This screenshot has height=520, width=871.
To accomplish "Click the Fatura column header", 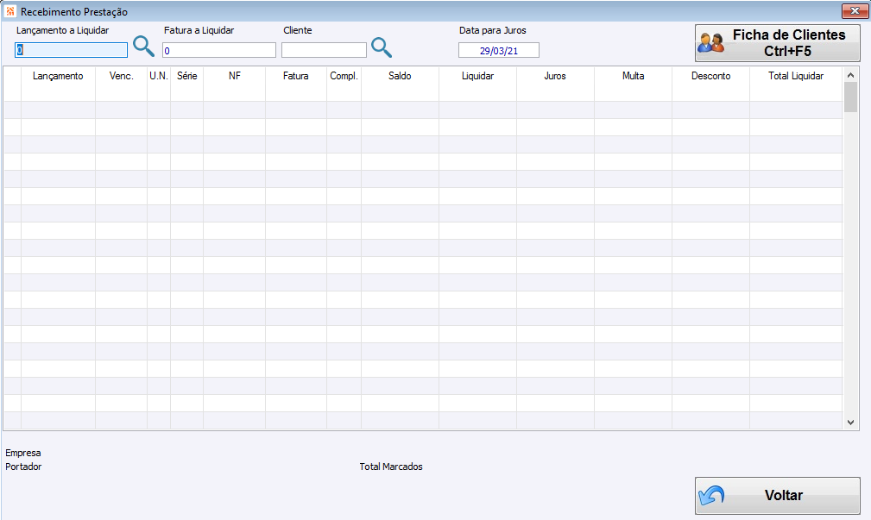I will [x=295, y=76].
